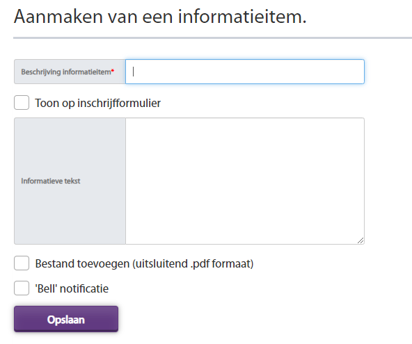The image size is (412, 344).
Task: Click the grey panel beside the textarea
Action: click(70, 181)
